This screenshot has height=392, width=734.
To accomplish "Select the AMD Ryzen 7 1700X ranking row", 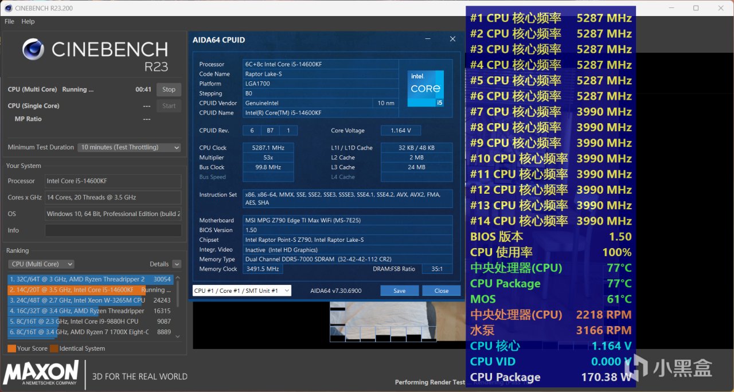I will (90, 331).
